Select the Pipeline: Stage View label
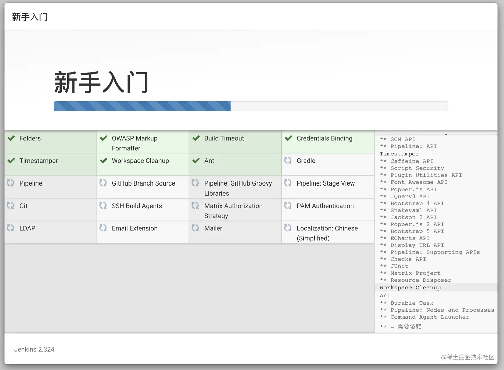Viewport: 504px width, 370px height. pyautogui.click(x=326, y=183)
